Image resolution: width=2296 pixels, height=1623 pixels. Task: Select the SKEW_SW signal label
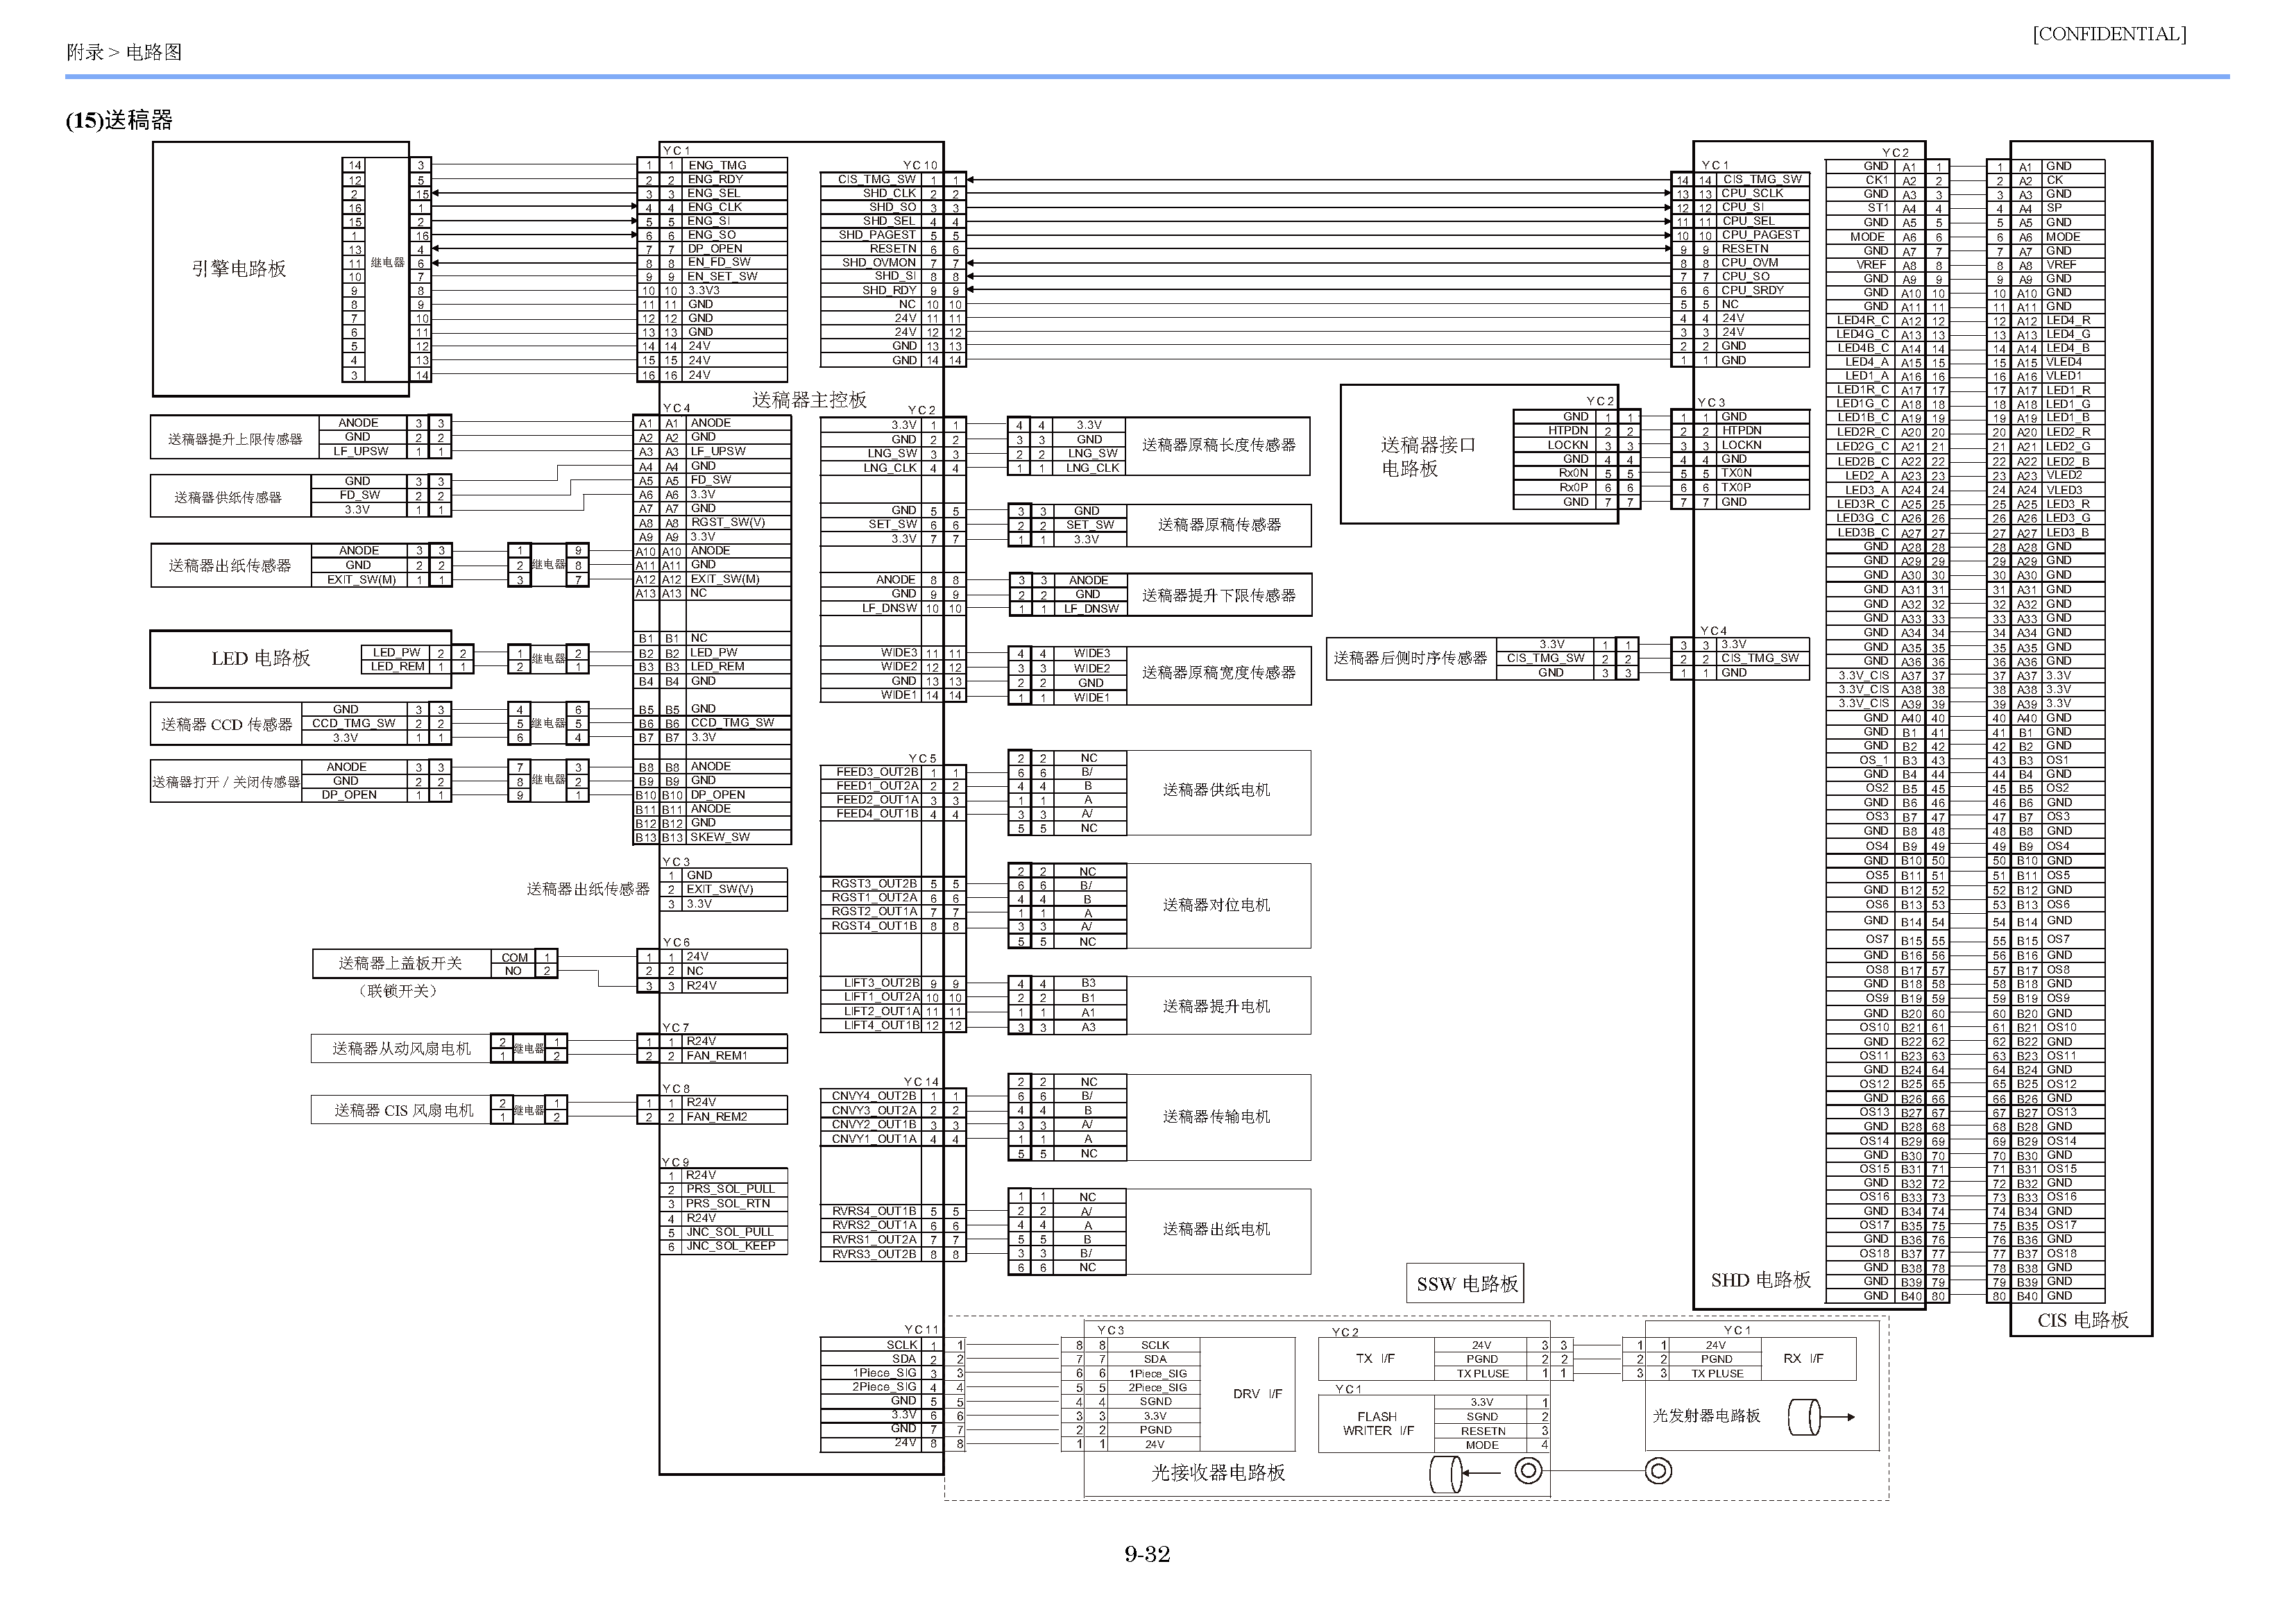(x=720, y=837)
